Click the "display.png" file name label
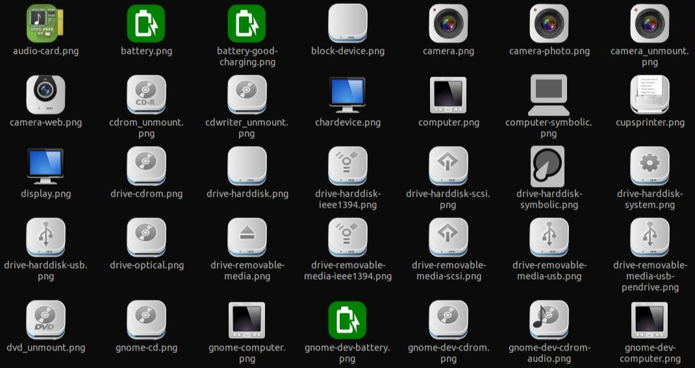The height and width of the screenshot is (368, 695). [45, 193]
